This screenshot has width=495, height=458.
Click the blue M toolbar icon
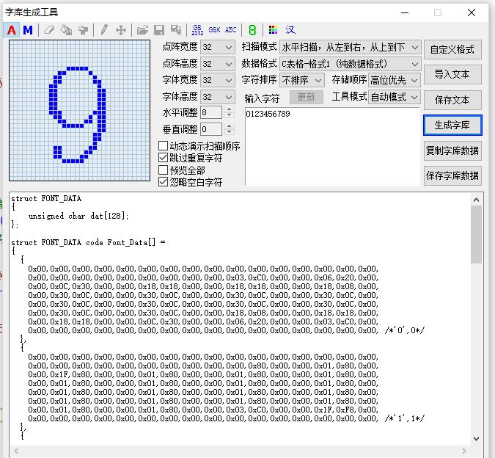[x=28, y=30]
